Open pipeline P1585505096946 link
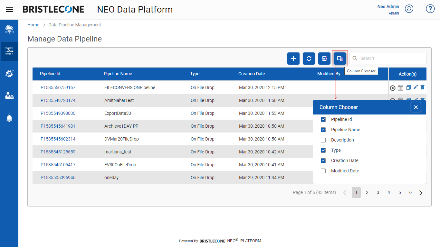The height and width of the screenshot is (247, 440). 58,178
